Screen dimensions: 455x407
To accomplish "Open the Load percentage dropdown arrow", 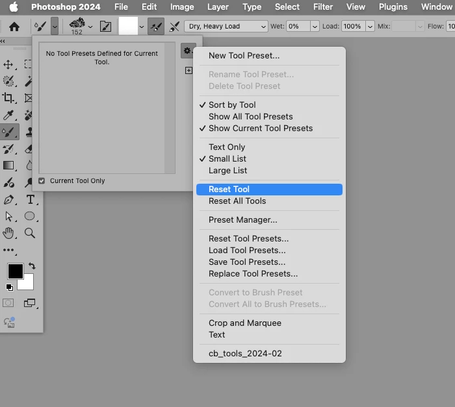I will tap(370, 27).
